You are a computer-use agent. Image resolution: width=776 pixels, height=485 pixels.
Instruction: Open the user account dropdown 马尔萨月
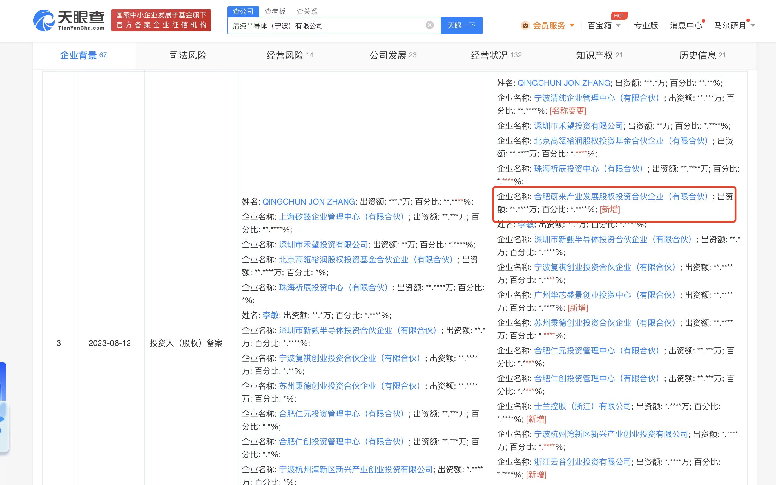(734, 25)
